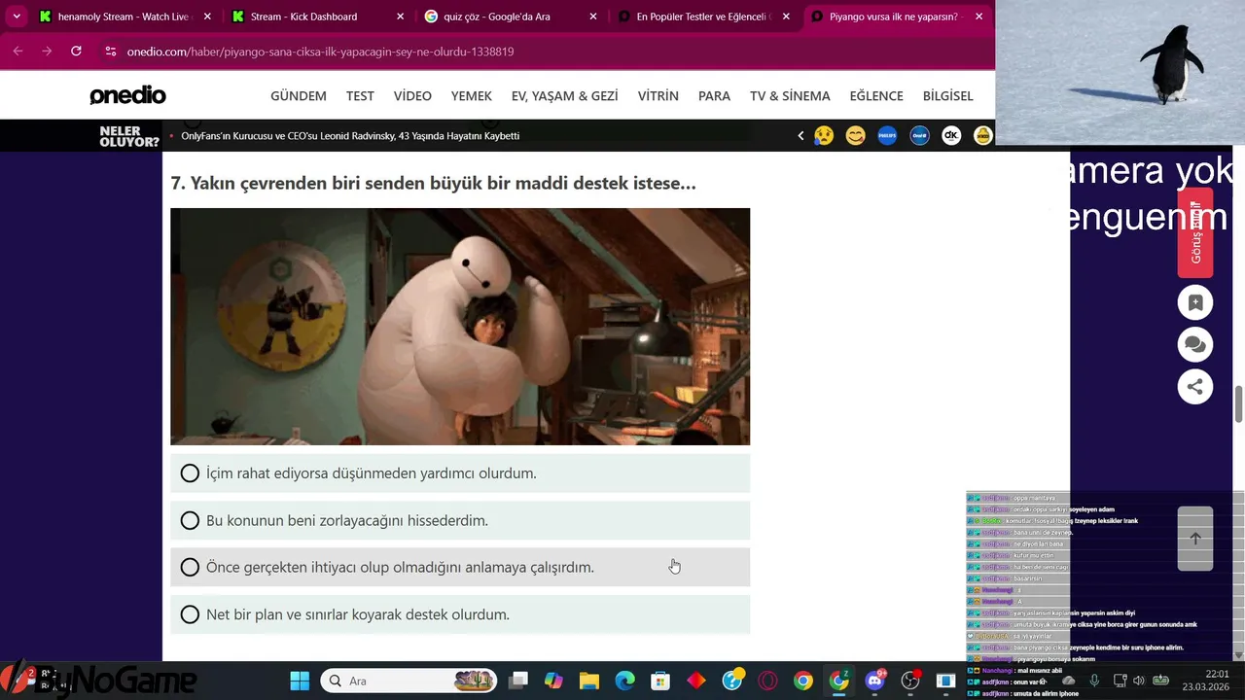The image size is (1245, 700).
Task: Share the article with the share icon
Action: pos(1195,387)
